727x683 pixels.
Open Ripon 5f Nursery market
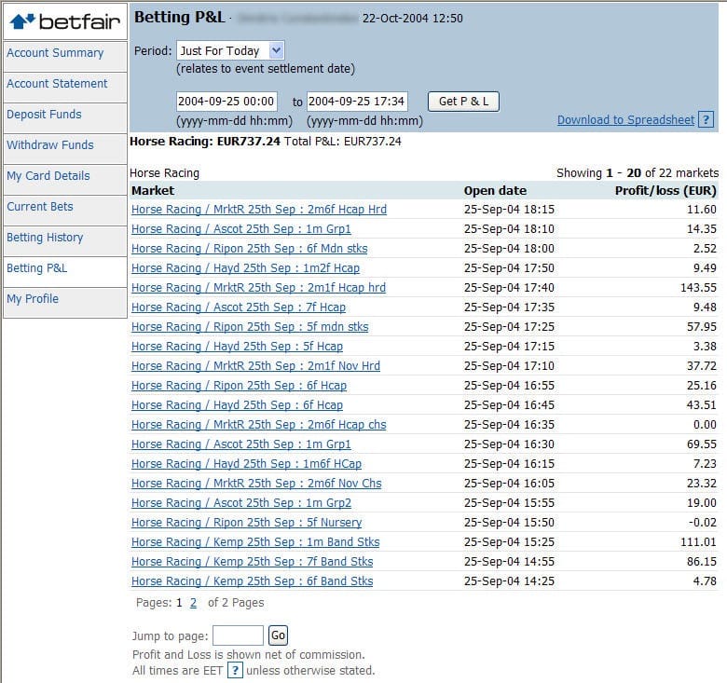tap(247, 522)
